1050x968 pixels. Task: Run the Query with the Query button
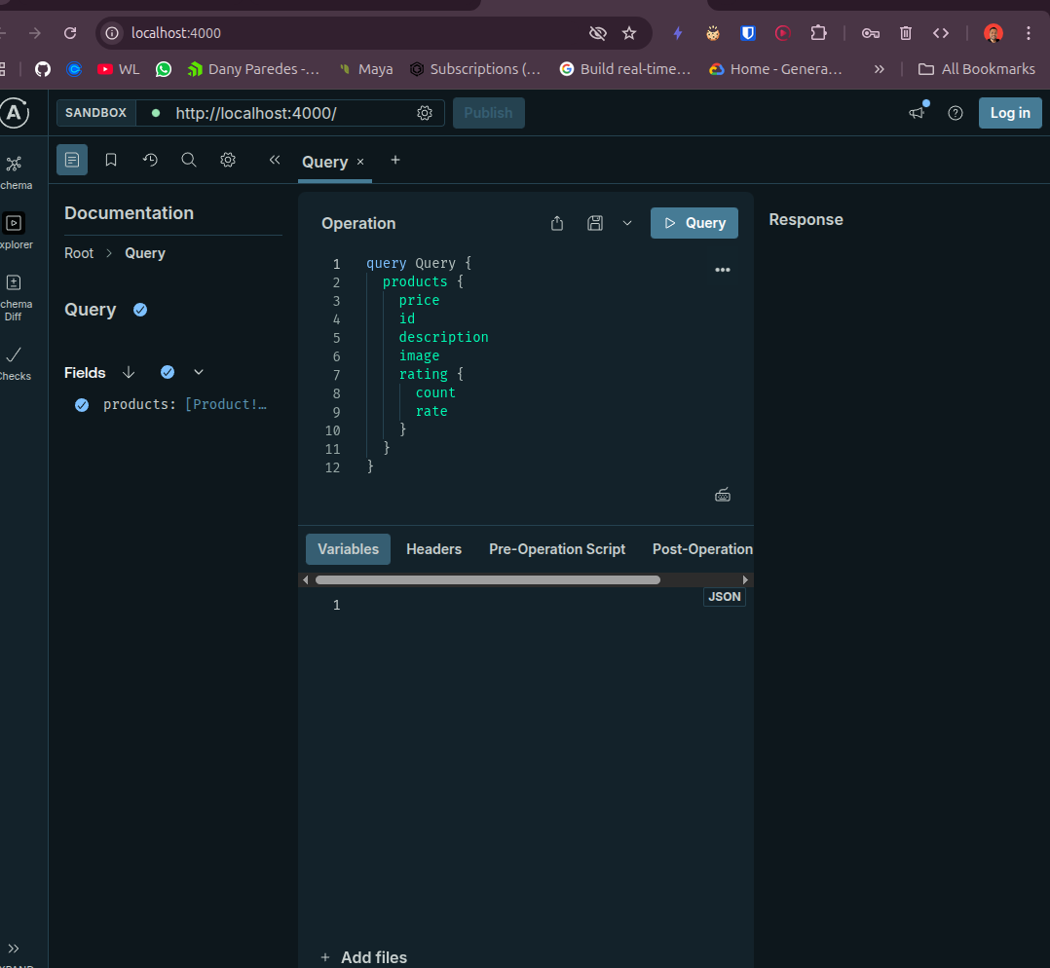694,223
